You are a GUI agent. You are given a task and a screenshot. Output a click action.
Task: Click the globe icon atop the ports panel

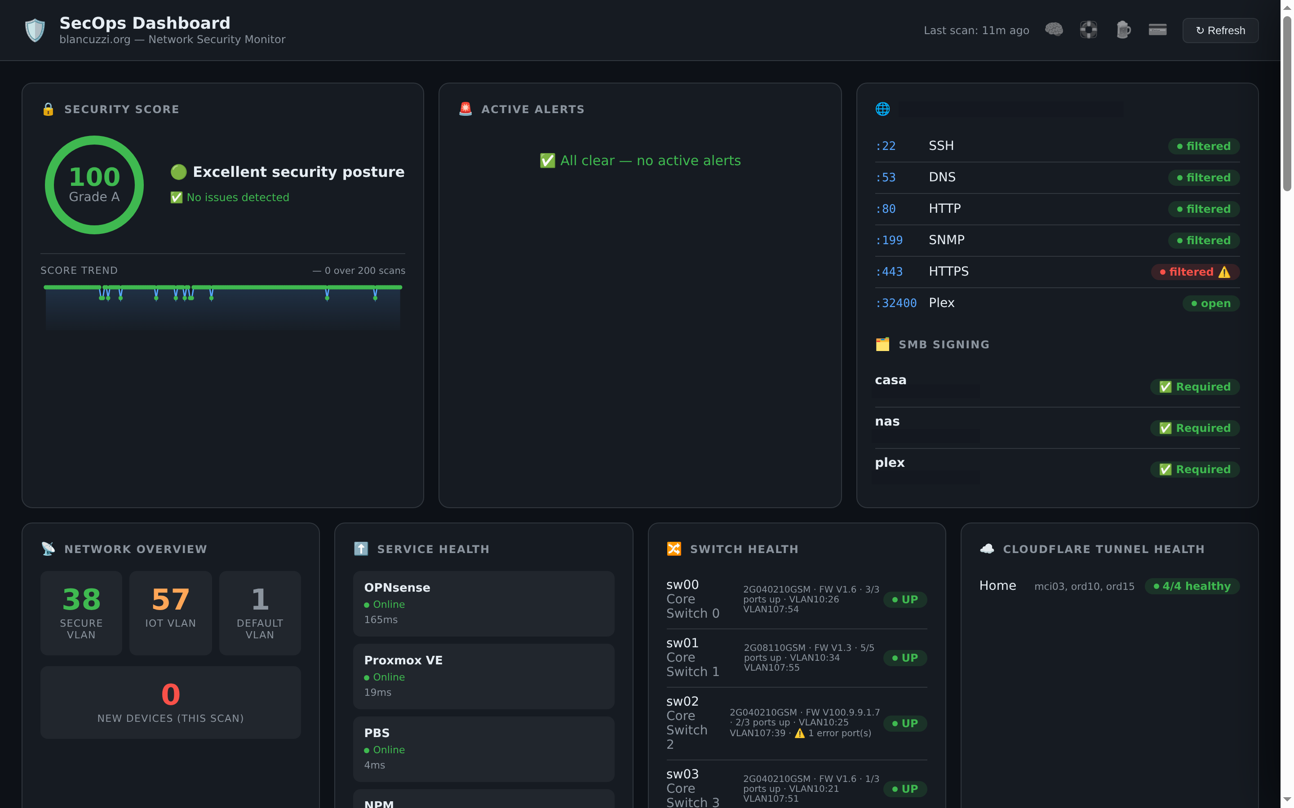point(882,109)
